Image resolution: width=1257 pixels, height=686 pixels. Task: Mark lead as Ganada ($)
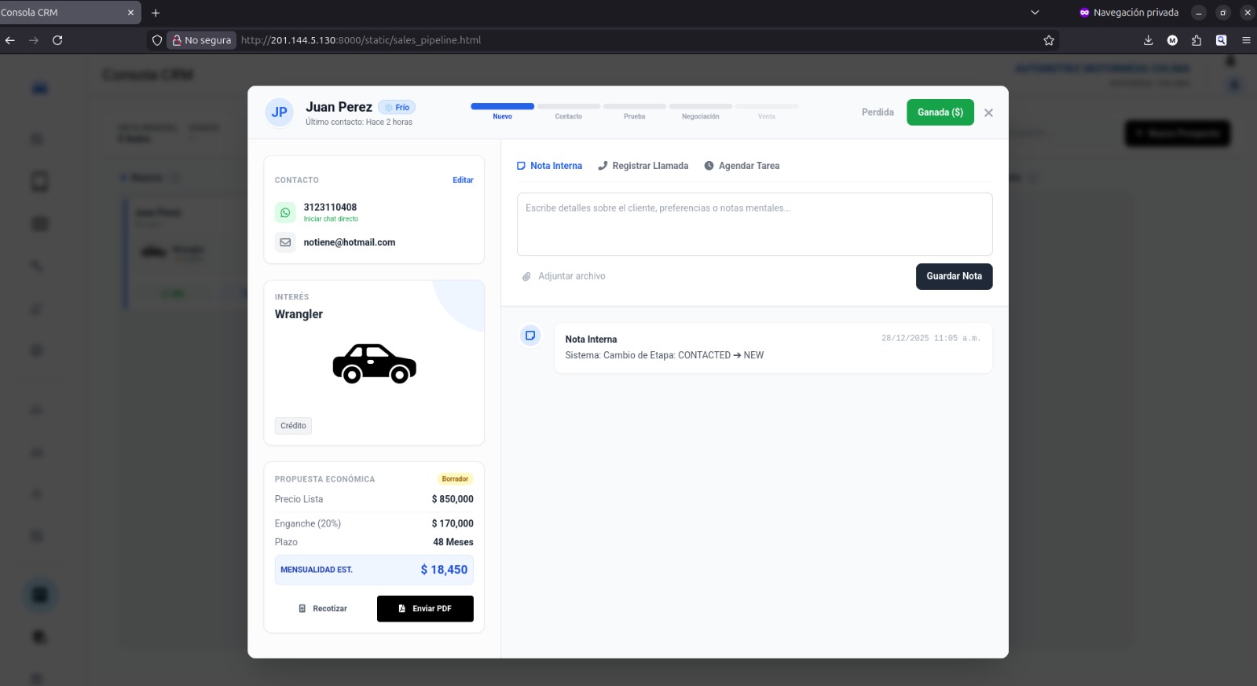tap(940, 112)
